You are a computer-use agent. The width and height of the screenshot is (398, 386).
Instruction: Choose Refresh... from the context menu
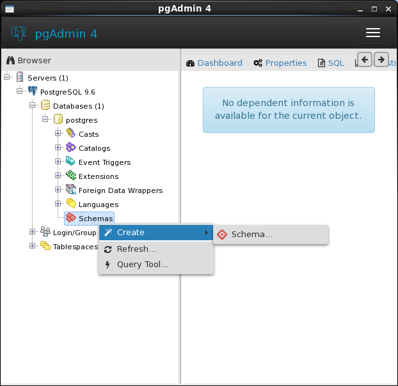pyautogui.click(x=156, y=249)
